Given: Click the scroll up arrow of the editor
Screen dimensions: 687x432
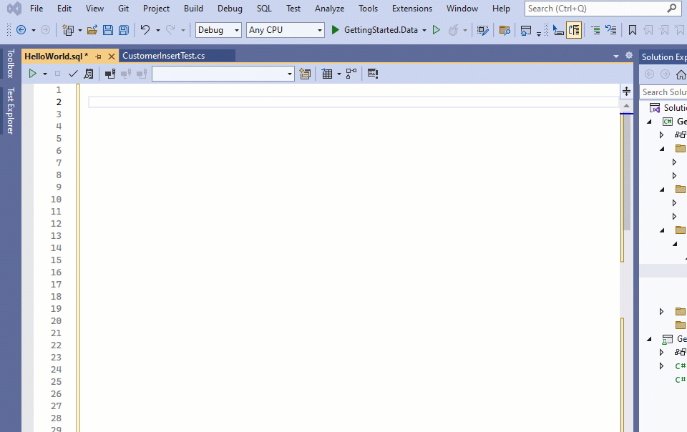Looking at the screenshot, I should (627, 105).
